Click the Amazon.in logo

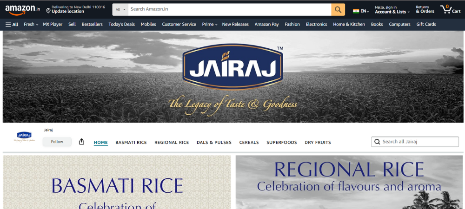(x=23, y=9)
